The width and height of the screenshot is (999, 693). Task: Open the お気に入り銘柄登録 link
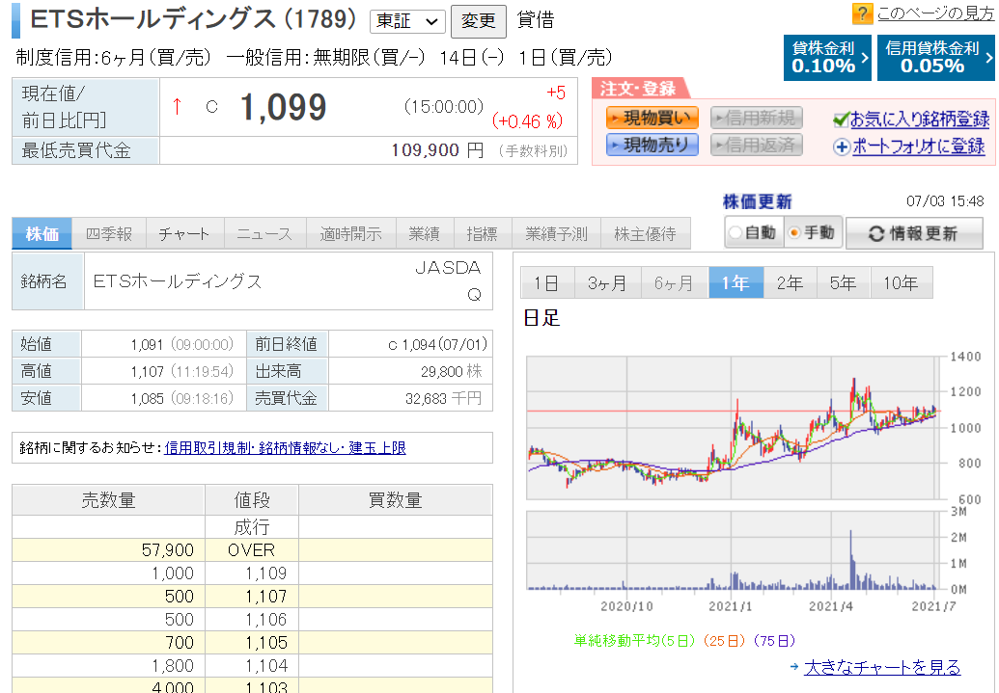coord(920,119)
